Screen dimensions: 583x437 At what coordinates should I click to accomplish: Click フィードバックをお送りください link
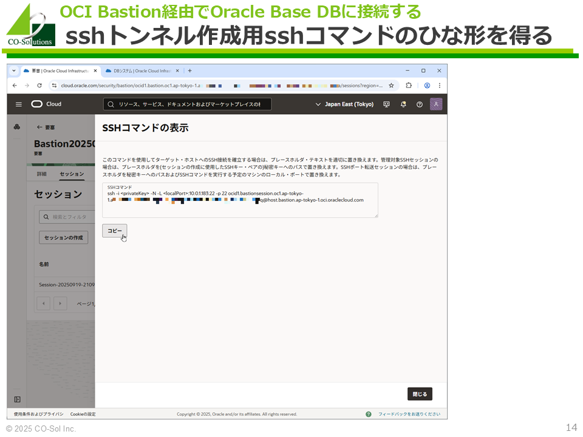(409, 414)
